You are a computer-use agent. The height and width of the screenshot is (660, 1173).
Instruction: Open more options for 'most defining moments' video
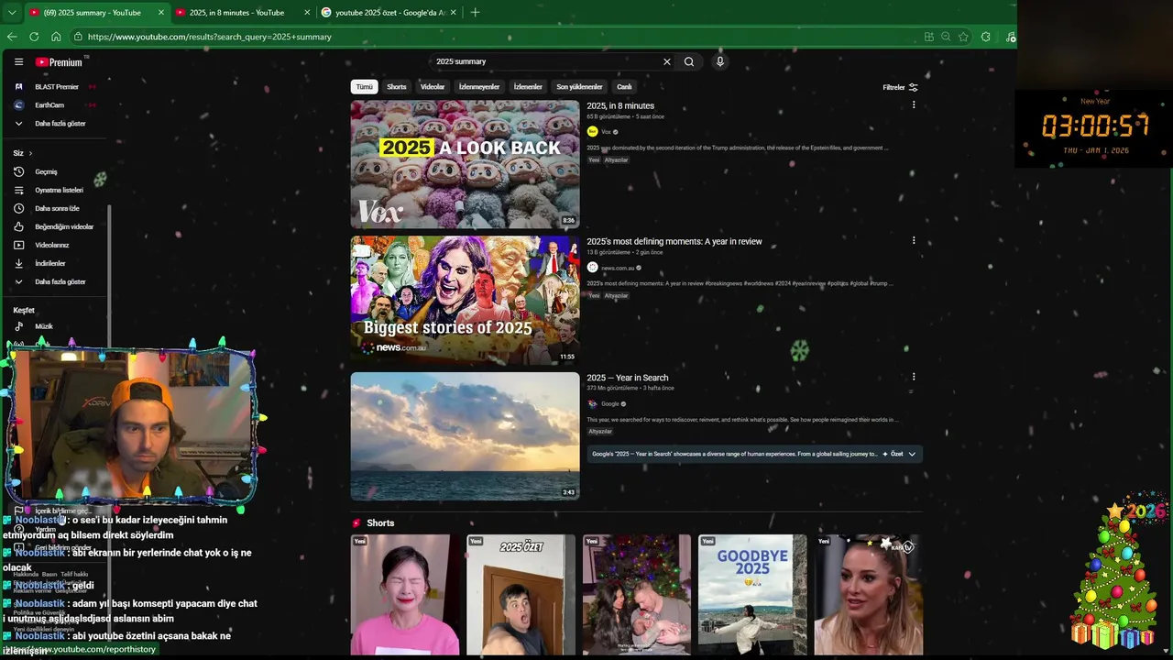(913, 240)
